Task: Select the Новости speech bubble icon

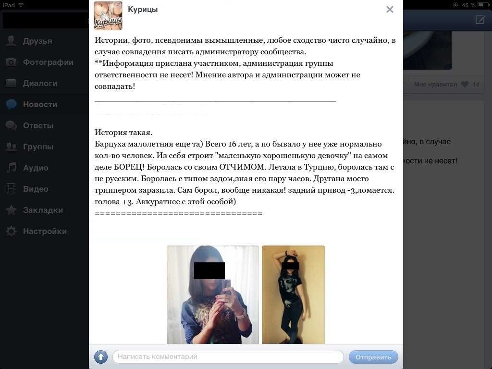Action: [x=12, y=104]
